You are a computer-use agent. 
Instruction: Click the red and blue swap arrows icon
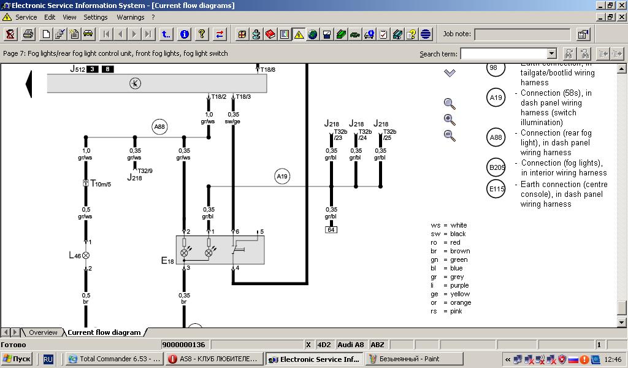pyautogui.click(x=220, y=34)
